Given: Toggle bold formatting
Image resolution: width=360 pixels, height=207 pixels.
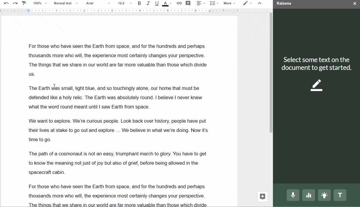Looking at the screenshot, I should [139, 3].
